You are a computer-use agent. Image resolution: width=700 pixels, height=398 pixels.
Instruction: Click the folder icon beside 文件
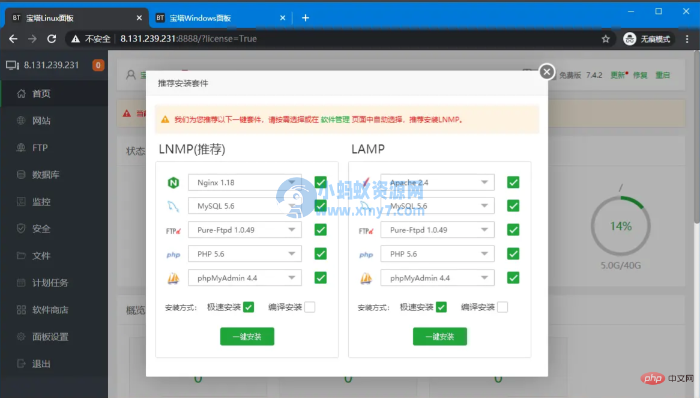[21, 256]
